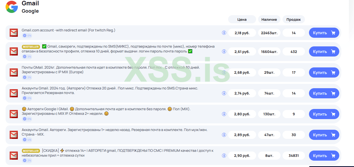Sort by the Цена column header
This screenshot has width=354, height=167.
pyautogui.click(x=242, y=20)
